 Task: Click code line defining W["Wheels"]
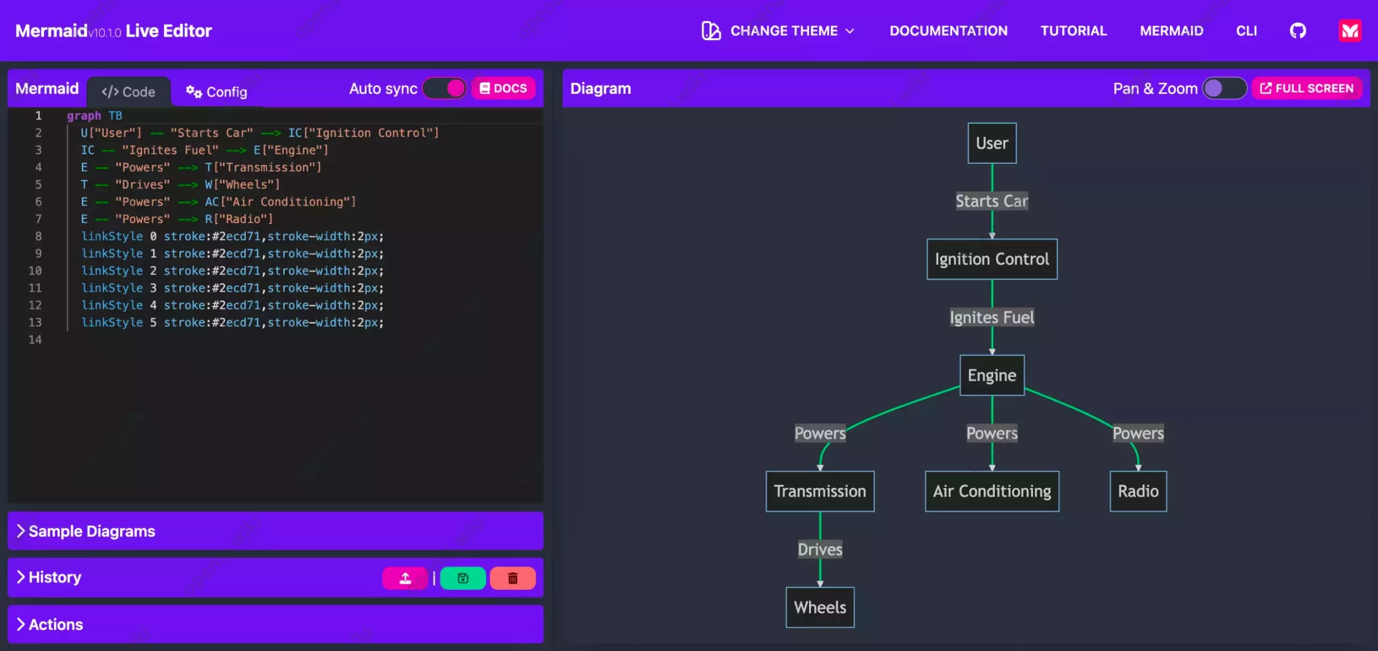tap(180, 184)
